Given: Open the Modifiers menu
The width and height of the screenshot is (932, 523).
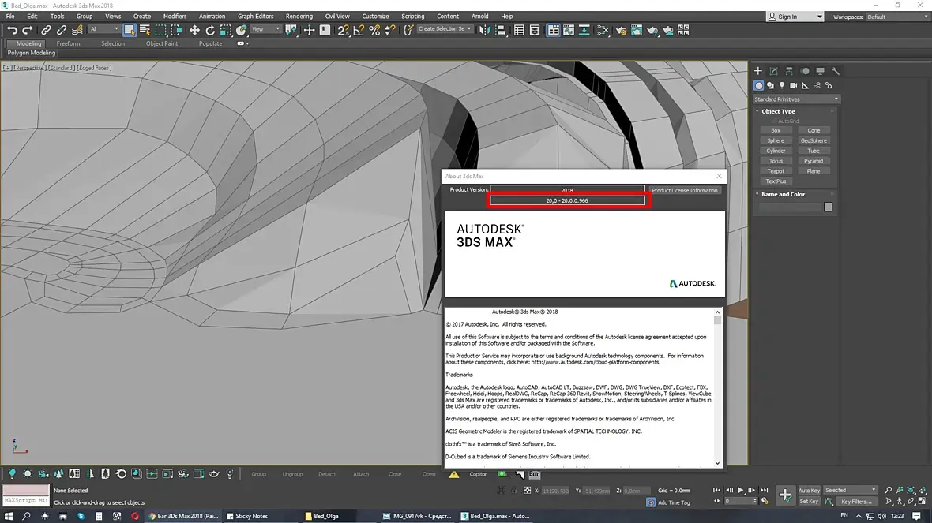Looking at the screenshot, I should point(175,16).
